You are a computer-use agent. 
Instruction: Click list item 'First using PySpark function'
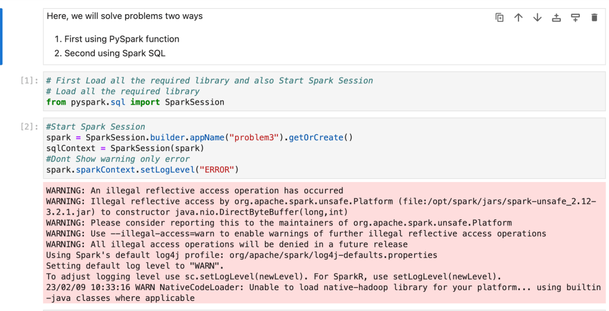coord(121,39)
